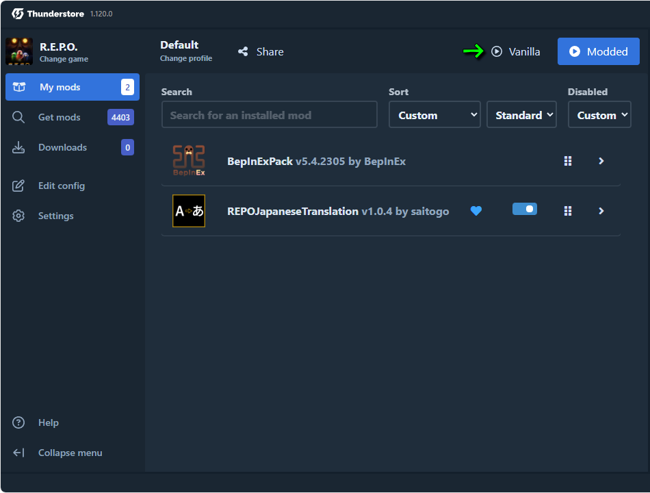Select the REPOJapaneseTranslation mod name
Image resolution: width=650 pixels, height=493 pixels.
(293, 211)
